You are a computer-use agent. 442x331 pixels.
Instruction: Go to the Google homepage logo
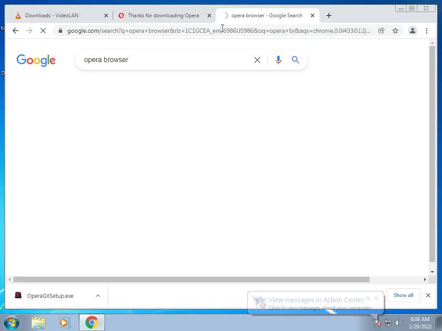pos(36,60)
